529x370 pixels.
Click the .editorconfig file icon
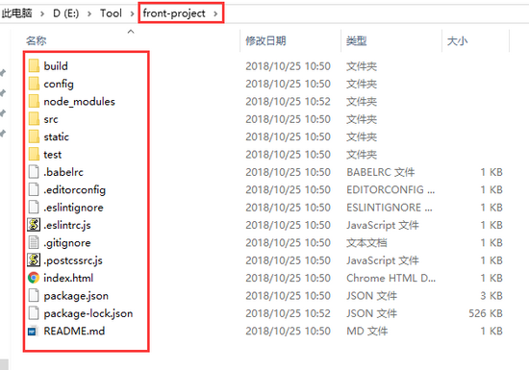[34, 189]
